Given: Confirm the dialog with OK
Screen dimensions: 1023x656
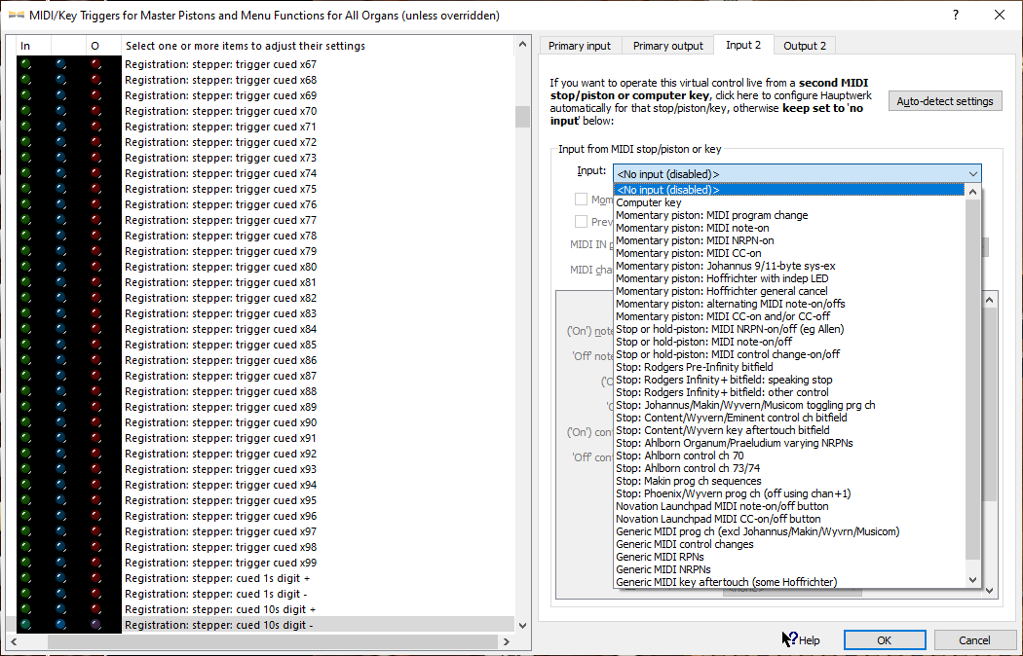Looking at the screenshot, I should point(884,640).
